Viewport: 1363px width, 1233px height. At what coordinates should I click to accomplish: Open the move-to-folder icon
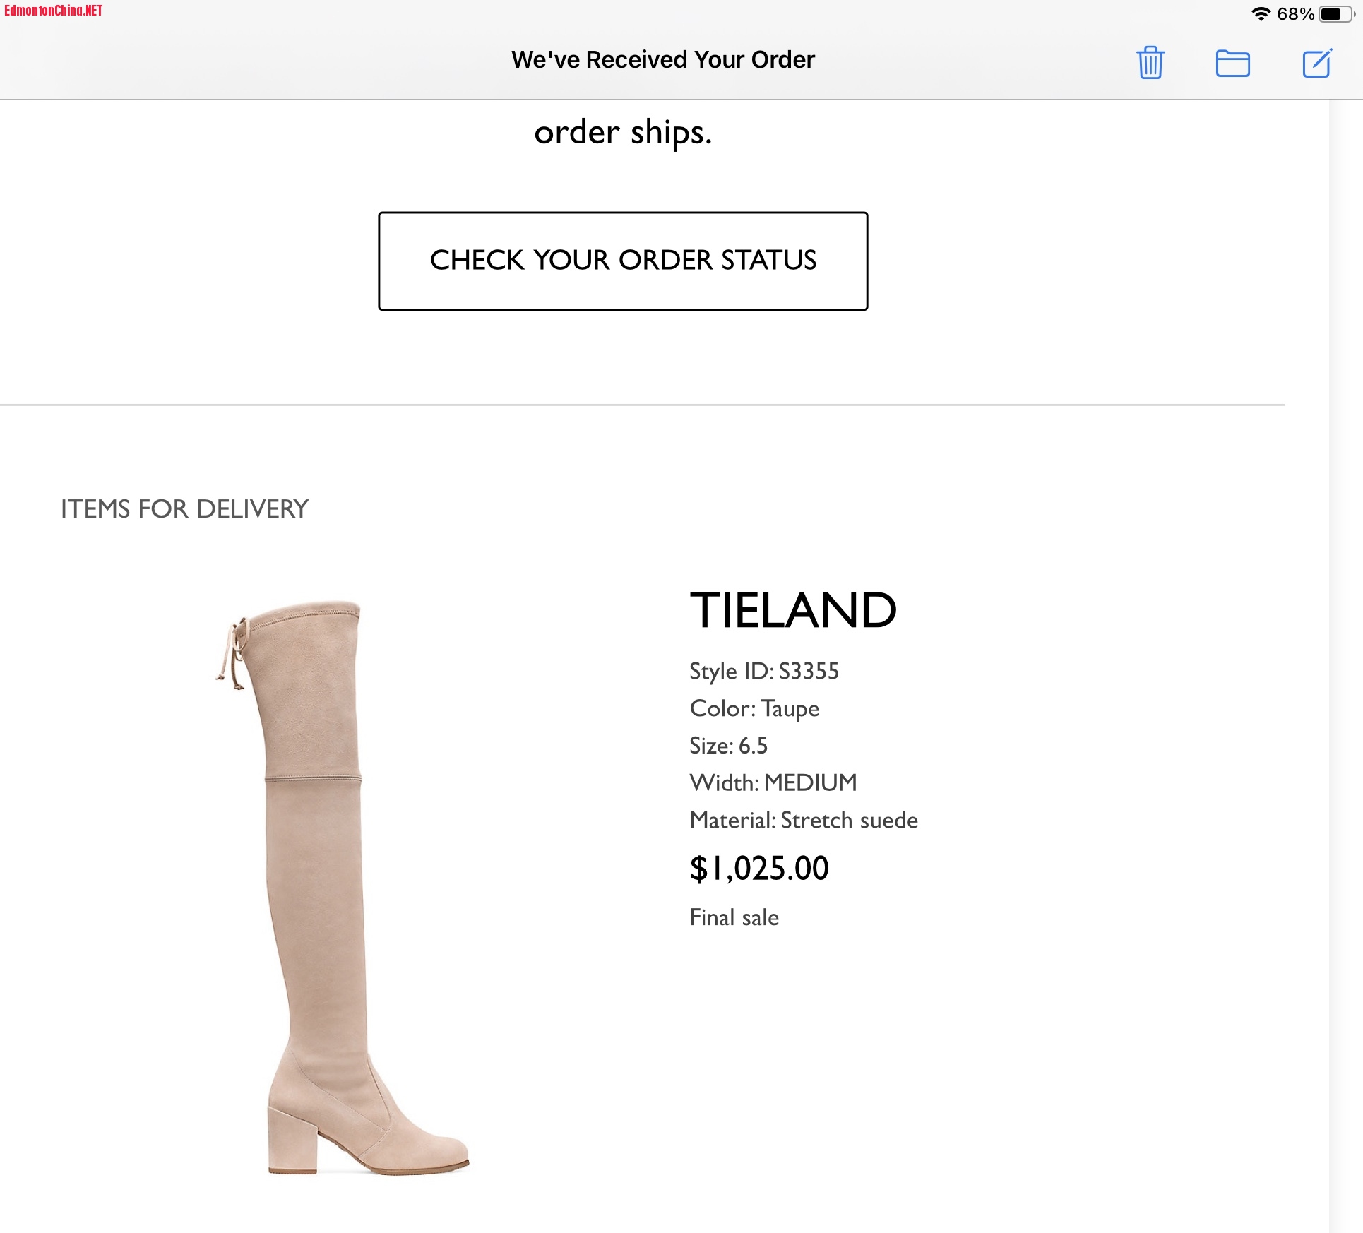(1232, 64)
